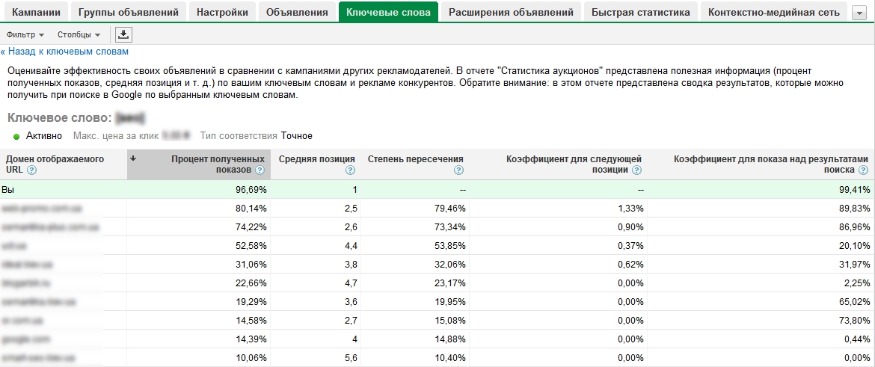Open help icon for Степень пересечения
The height and width of the screenshot is (367, 875).
click(x=458, y=170)
